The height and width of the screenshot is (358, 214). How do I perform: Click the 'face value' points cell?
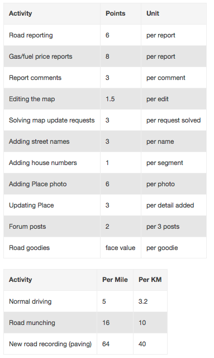120,248
